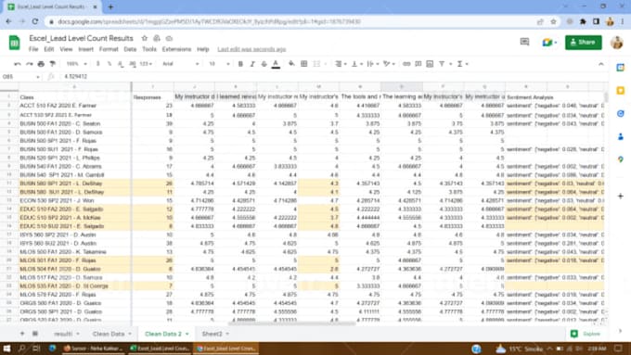The width and height of the screenshot is (631, 355).
Task: Open the Help menu
Action: pyautogui.click(x=203, y=49)
